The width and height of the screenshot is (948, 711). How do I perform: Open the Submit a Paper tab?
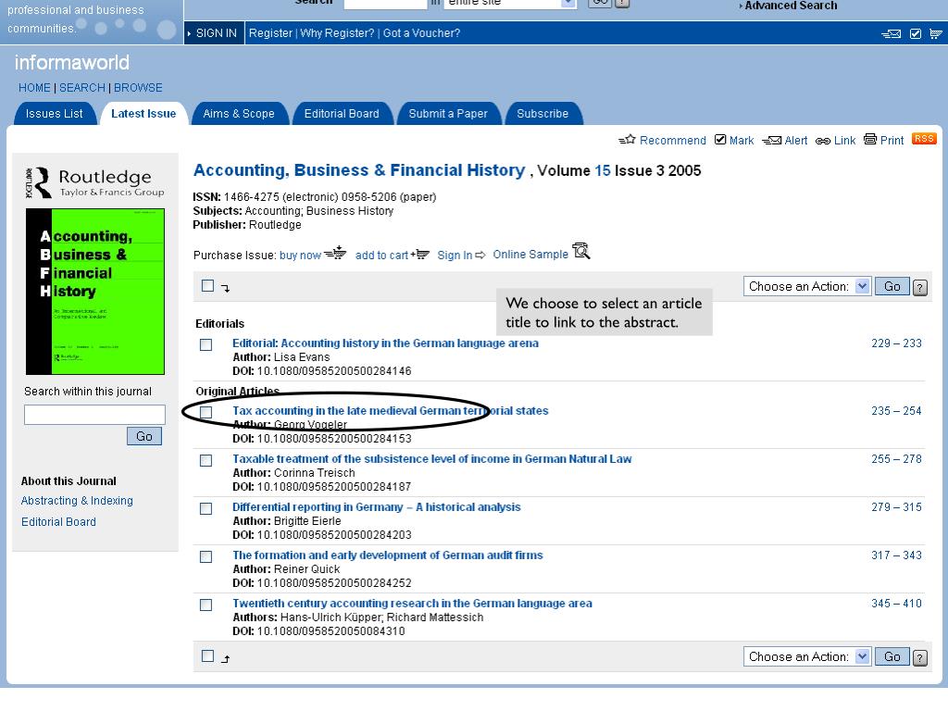click(448, 114)
